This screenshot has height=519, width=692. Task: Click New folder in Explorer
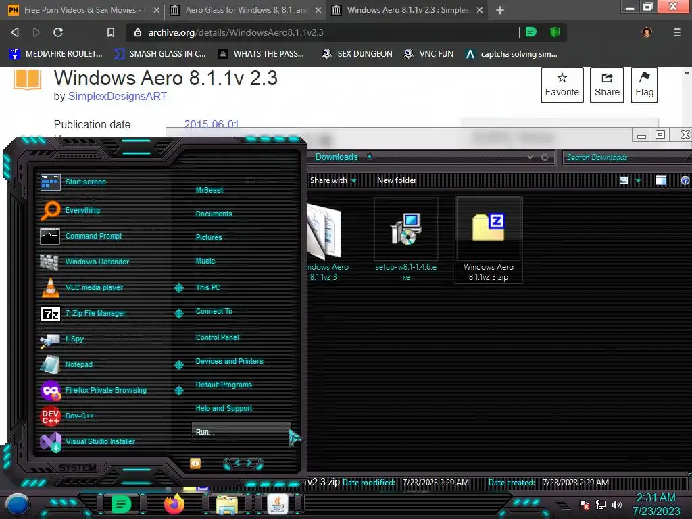tap(396, 180)
